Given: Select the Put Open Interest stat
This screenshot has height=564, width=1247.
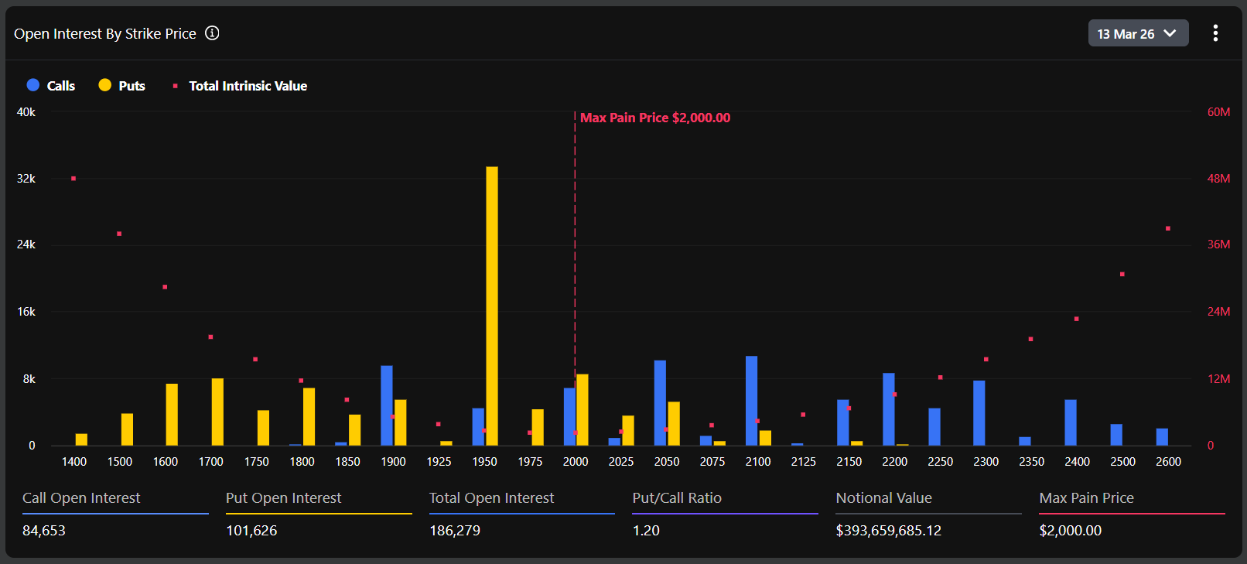Looking at the screenshot, I should [283, 498].
